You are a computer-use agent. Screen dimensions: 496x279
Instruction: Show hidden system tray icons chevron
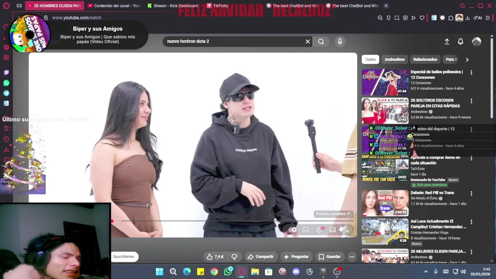coord(426,272)
